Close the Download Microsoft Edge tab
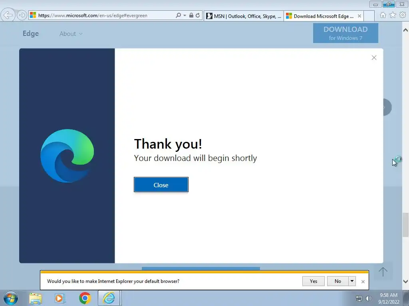 (x=359, y=16)
